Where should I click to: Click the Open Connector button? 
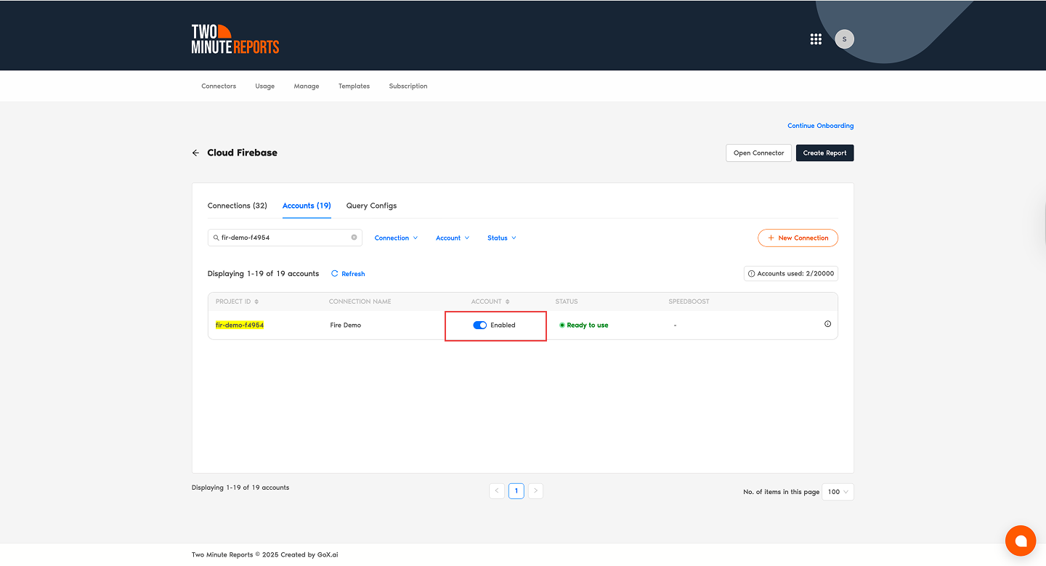point(758,153)
